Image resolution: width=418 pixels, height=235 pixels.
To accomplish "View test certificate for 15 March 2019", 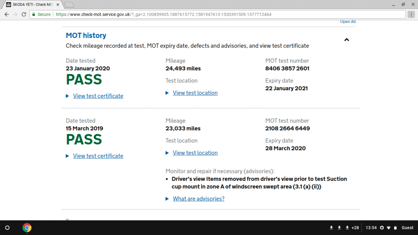I will pyautogui.click(x=98, y=156).
